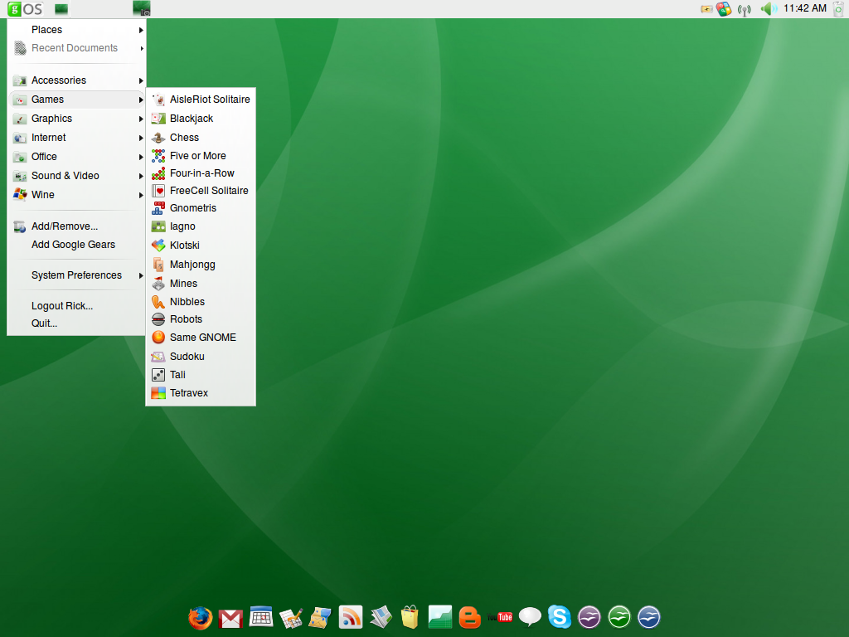Viewport: 849px width, 637px height.
Task: Open the Google Calendar dock icon
Action: [x=261, y=616]
